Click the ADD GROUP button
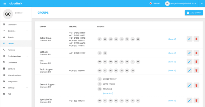The image size is (205, 107). 193,13
